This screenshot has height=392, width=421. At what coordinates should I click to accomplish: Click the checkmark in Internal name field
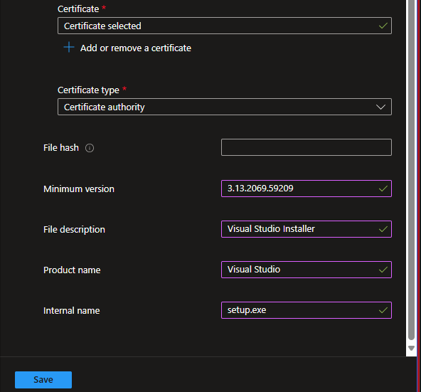pos(383,310)
